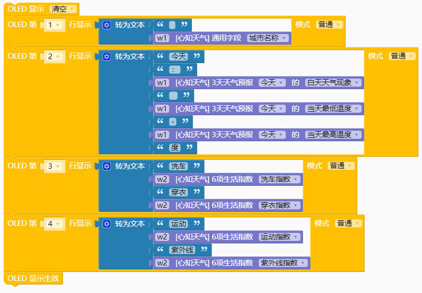The height and width of the screenshot is (293, 422).
Task: Click w2 variable in 运动指数 block
Action: point(162,237)
